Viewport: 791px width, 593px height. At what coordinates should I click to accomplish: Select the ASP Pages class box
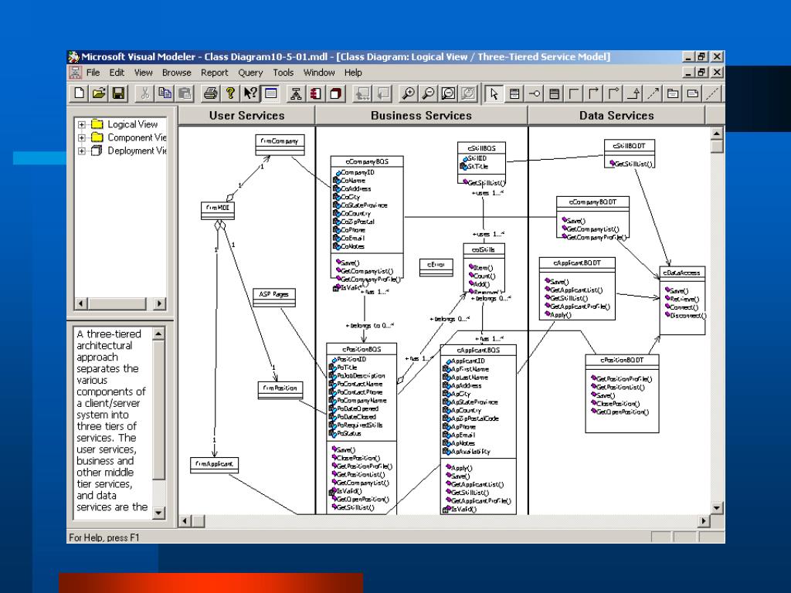click(274, 297)
